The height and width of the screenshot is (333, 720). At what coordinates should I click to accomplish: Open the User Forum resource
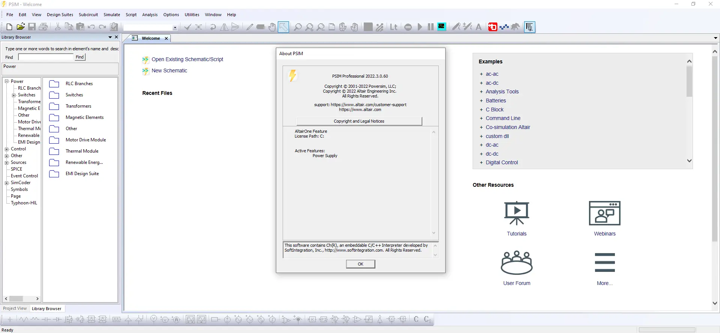517,268
